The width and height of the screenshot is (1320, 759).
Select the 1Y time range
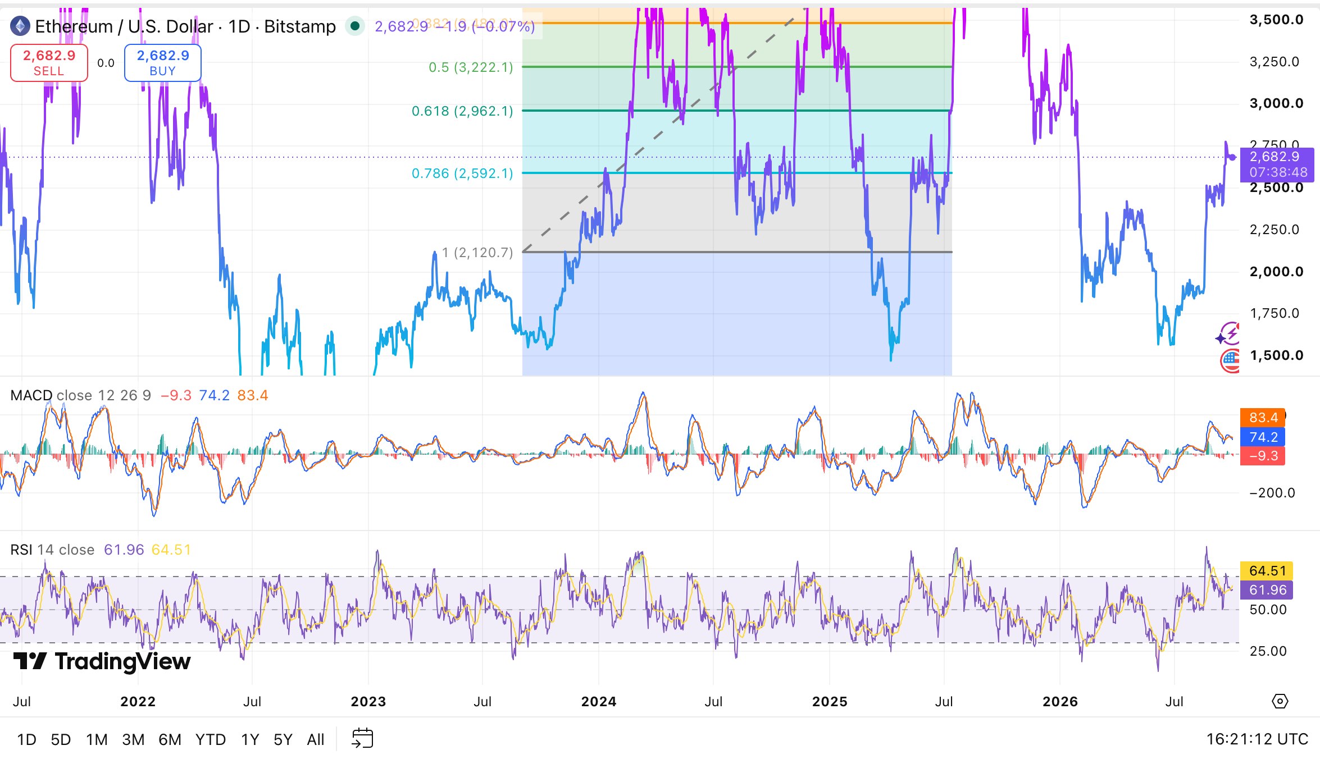point(251,739)
